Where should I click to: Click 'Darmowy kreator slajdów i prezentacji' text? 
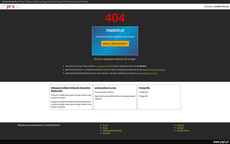[x=115, y=37]
